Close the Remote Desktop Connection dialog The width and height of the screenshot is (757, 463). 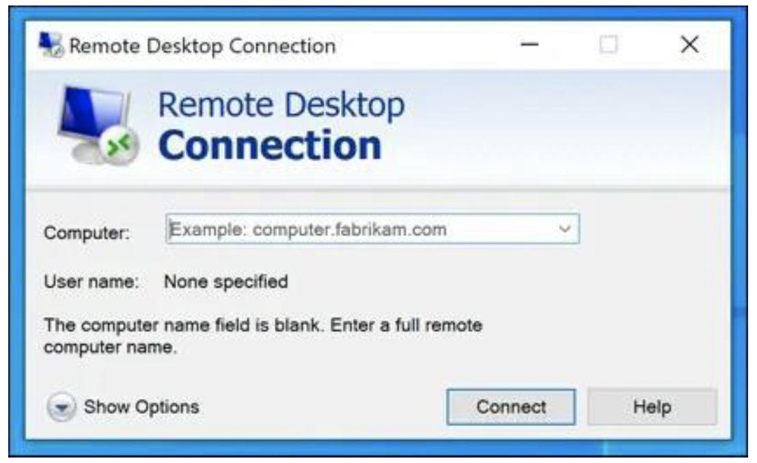(690, 45)
